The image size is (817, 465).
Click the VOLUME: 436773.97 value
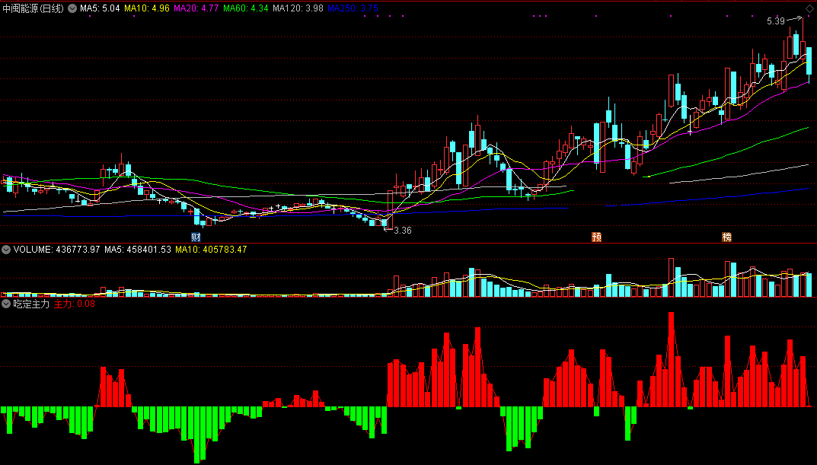point(57,250)
